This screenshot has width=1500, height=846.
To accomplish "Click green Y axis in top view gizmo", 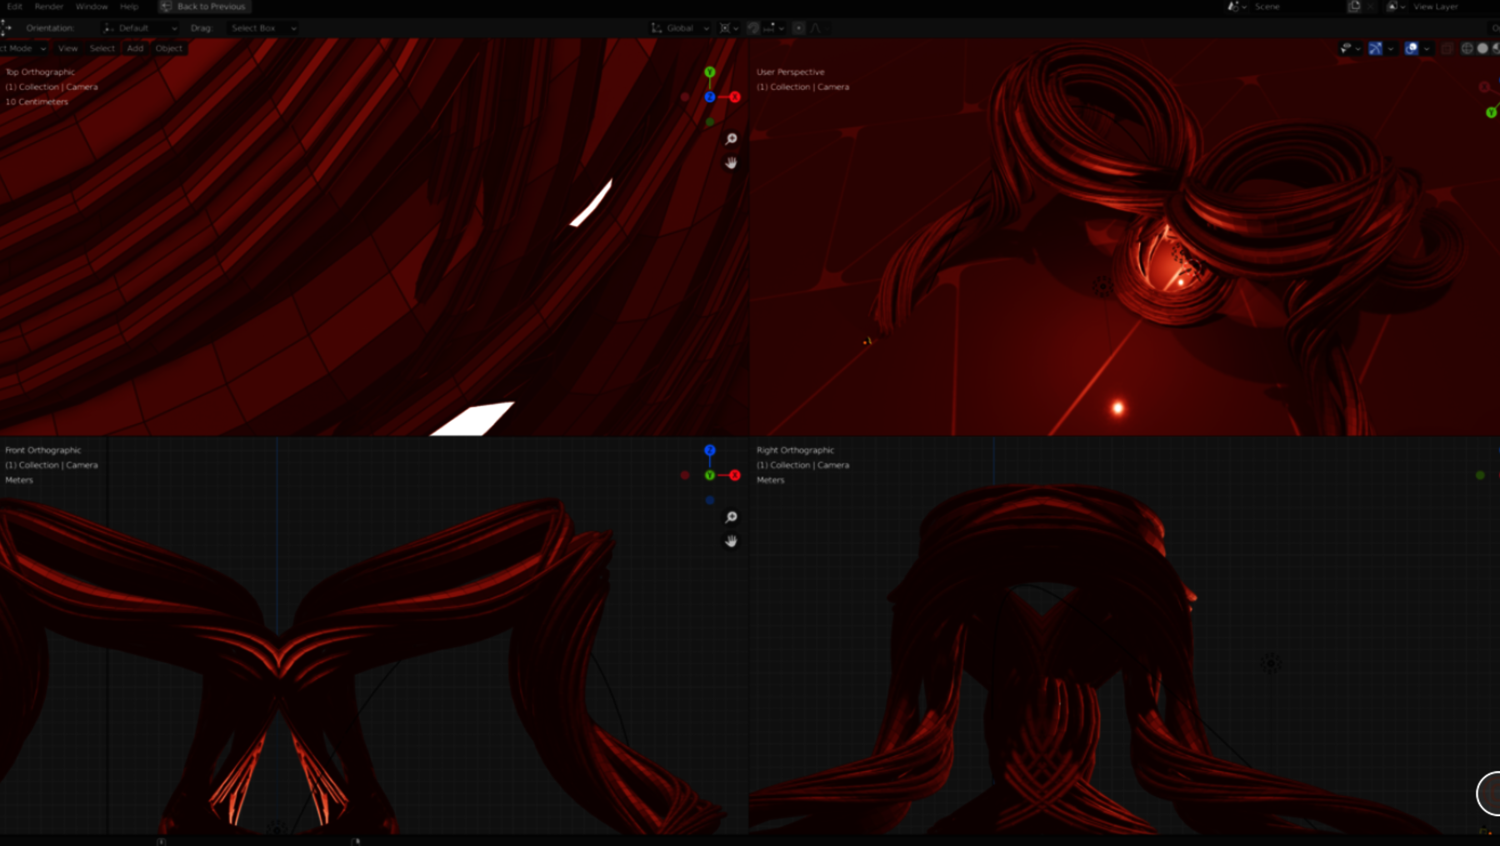I will pos(710,72).
